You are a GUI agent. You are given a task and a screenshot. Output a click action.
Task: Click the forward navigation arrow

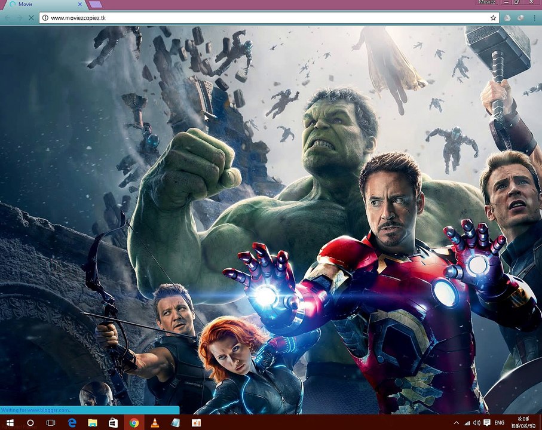tap(19, 17)
